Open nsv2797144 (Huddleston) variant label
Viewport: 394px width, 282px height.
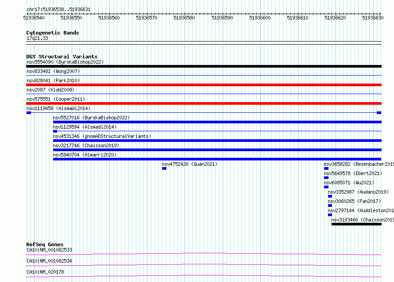[x=361, y=210]
